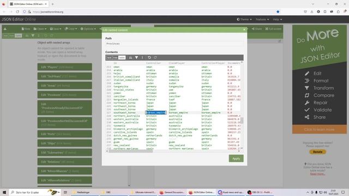
Task: Open the Copy dropdown in left panel
Action: coord(70,29)
